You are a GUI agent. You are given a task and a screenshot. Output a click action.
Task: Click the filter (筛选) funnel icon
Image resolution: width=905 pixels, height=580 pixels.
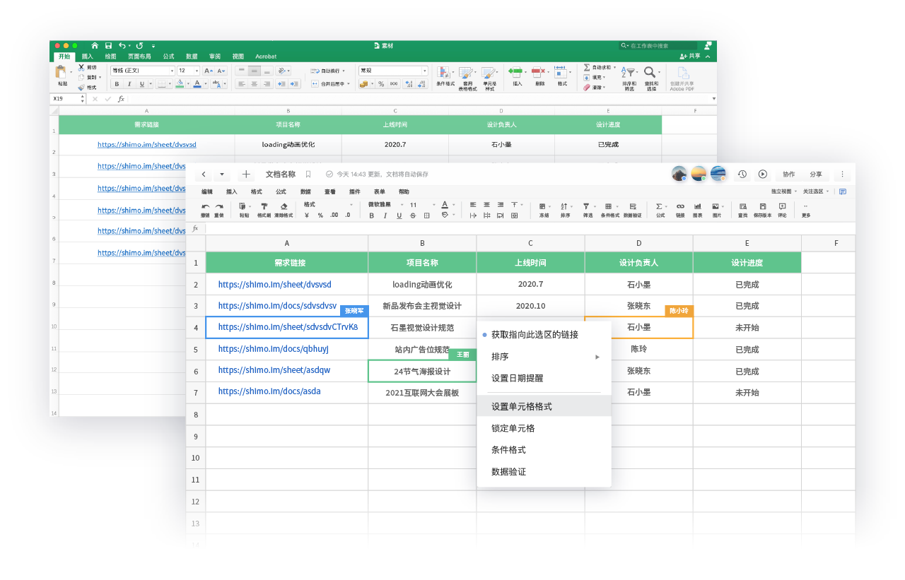(587, 206)
